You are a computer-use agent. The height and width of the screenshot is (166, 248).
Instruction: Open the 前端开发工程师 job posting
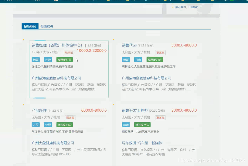(x=135, y=110)
